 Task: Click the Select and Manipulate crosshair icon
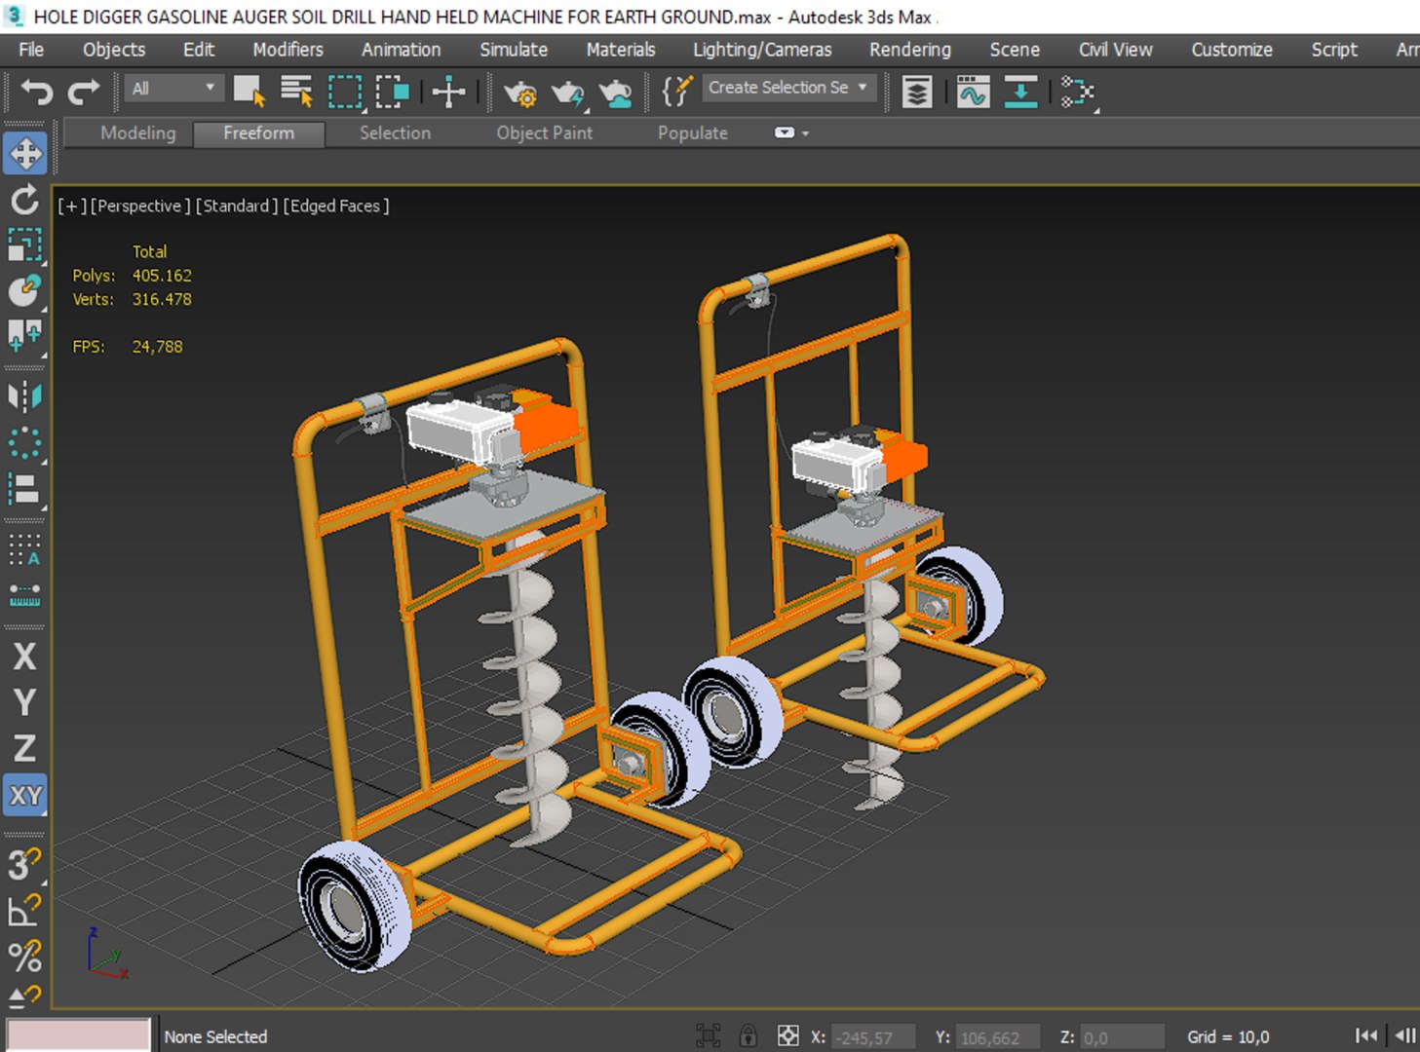click(448, 92)
